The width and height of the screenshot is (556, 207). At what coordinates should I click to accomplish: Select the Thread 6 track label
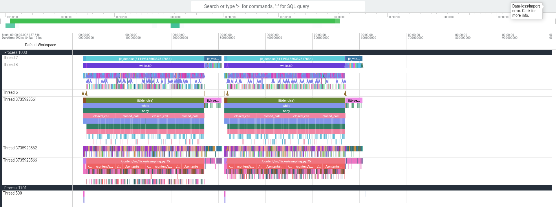pos(10,92)
